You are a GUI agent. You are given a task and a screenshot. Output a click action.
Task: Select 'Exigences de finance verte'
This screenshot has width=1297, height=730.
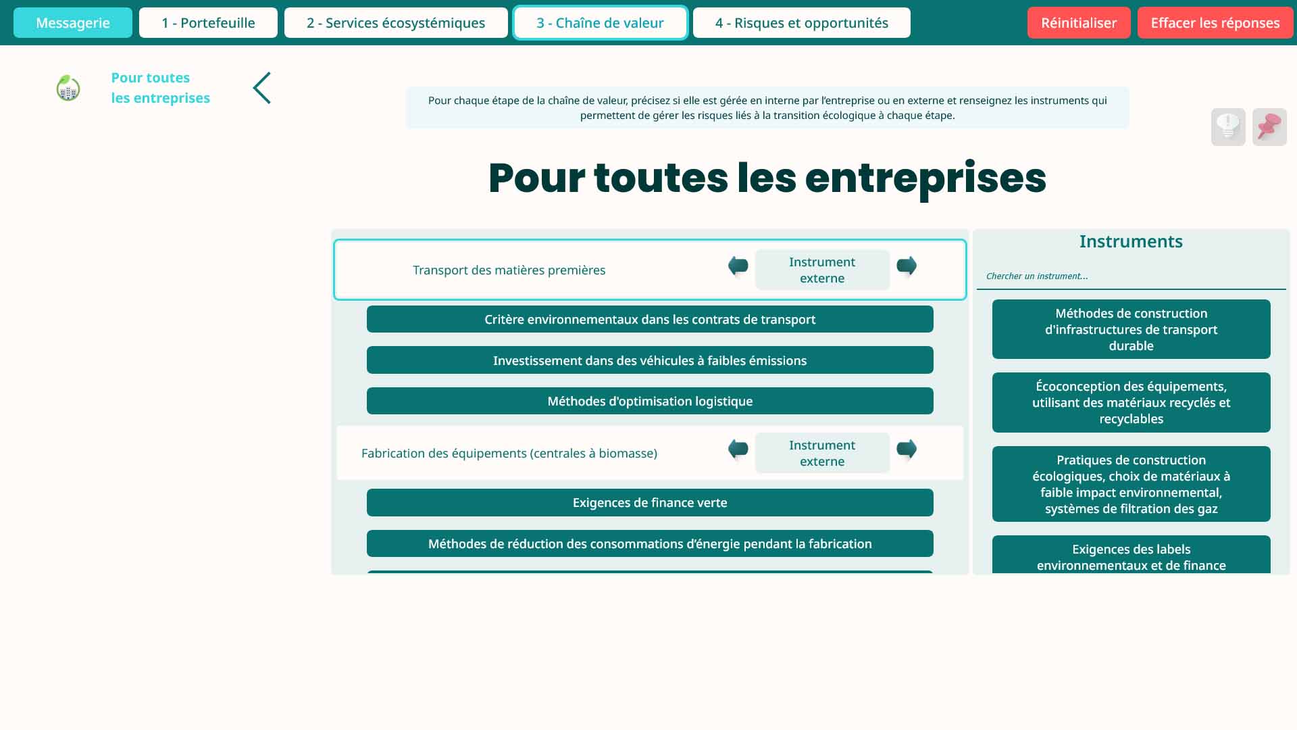click(x=649, y=502)
